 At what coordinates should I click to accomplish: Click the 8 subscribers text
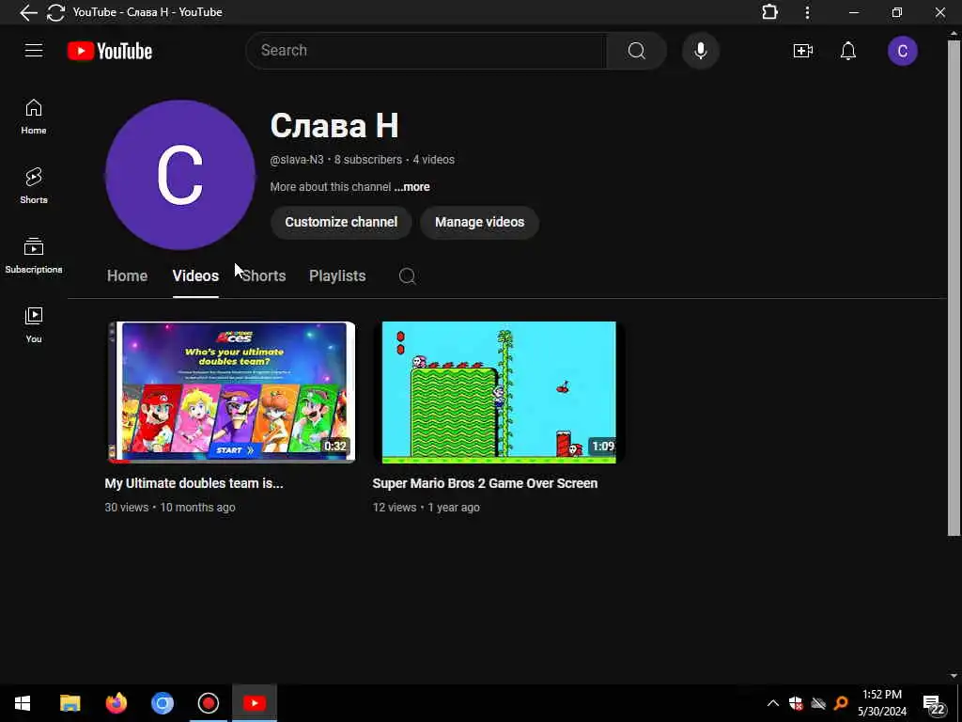pos(368,160)
